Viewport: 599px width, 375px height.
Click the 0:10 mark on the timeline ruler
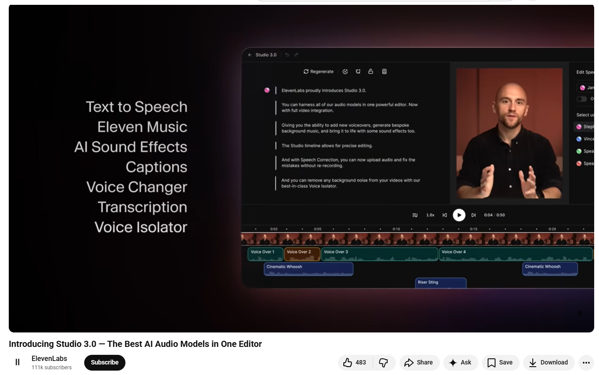click(x=396, y=229)
